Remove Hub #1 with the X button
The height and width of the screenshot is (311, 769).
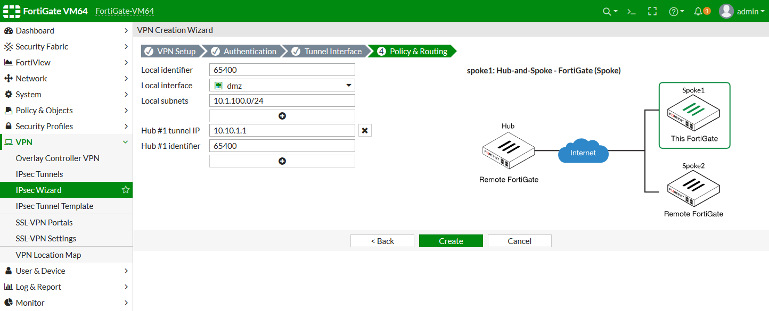click(x=365, y=130)
